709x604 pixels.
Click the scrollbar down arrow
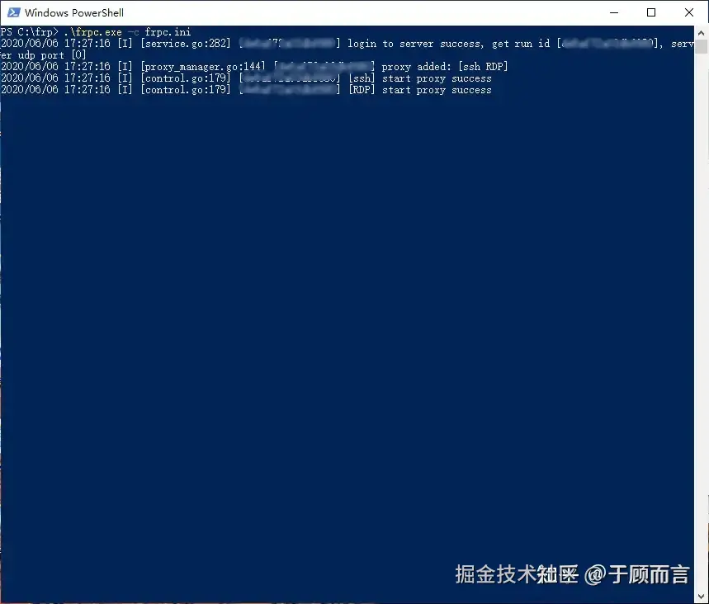(x=702, y=596)
